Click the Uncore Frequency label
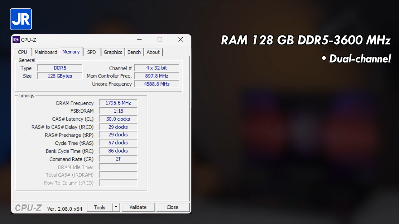 click(x=112, y=84)
